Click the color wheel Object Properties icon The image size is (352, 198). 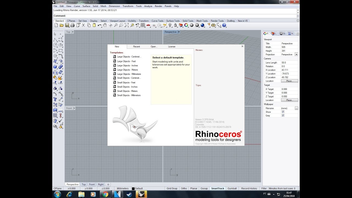pyautogui.click(x=186, y=25)
